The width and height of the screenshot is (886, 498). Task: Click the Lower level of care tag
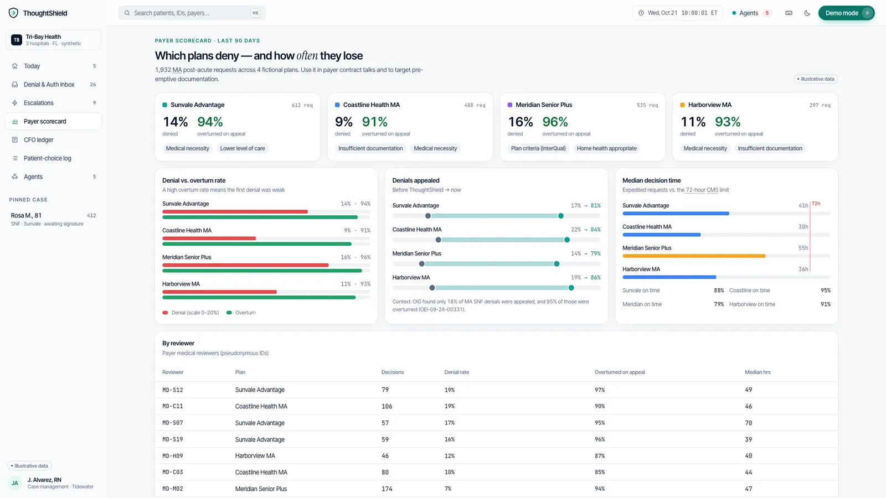[x=243, y=148]
